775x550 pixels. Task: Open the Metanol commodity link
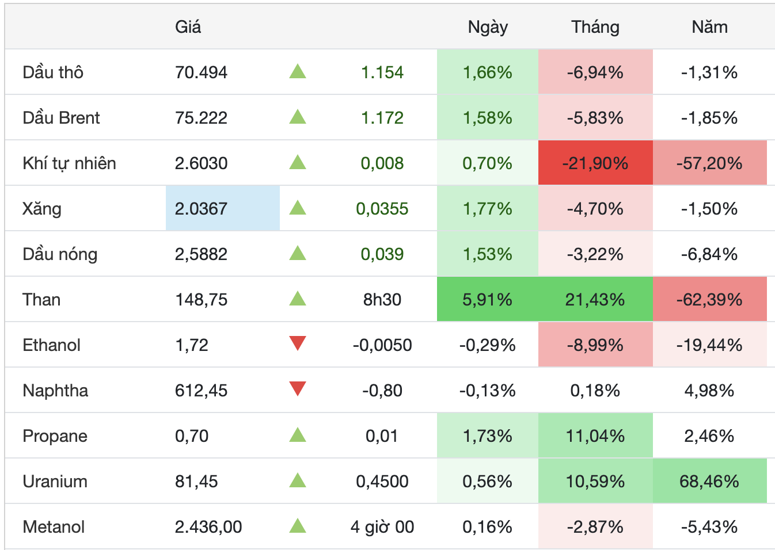pos(54,527)
